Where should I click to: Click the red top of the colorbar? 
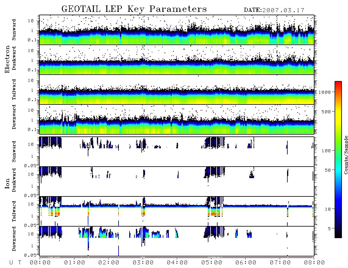click(x=338, y=84)
